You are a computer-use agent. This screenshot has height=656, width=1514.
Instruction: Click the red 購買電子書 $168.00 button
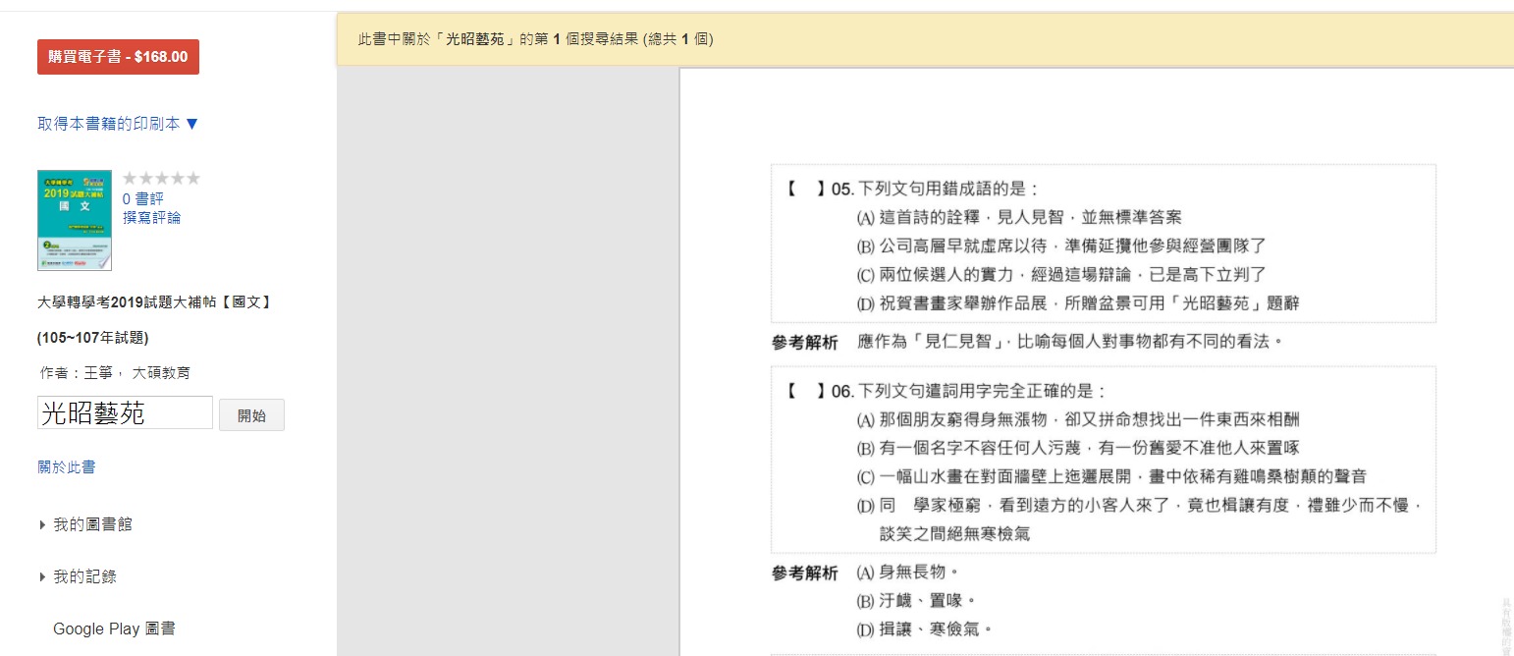[x=118, y=57]
